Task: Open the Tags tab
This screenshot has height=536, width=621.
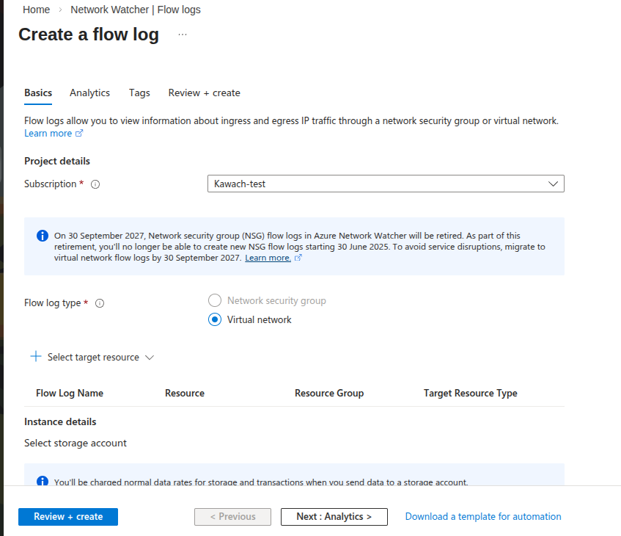Action: point(139,93)
